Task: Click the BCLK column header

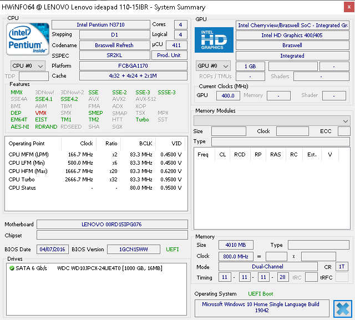Action: (138, 144)
